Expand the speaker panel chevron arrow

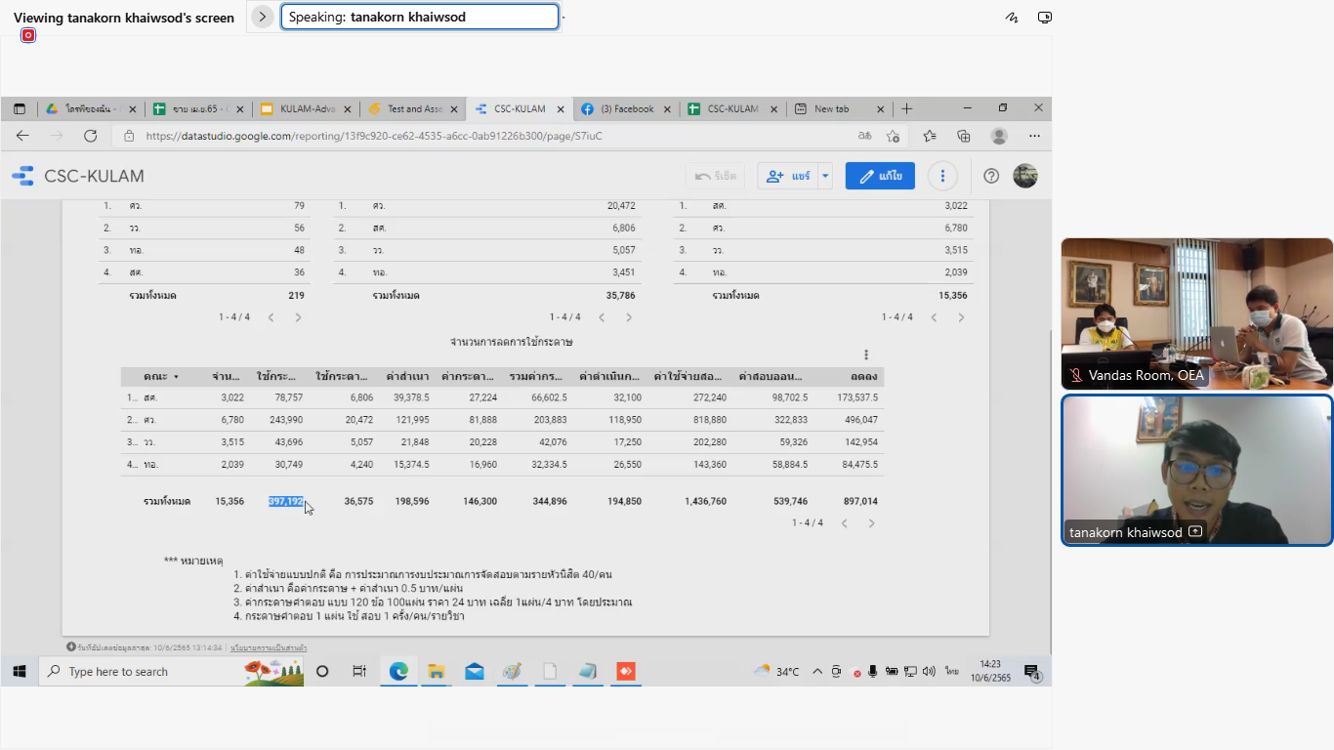tap(262, 17)
